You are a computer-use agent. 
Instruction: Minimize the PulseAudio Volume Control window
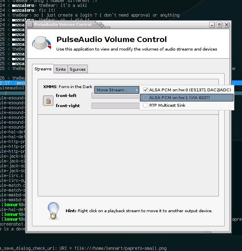point(212,25)
